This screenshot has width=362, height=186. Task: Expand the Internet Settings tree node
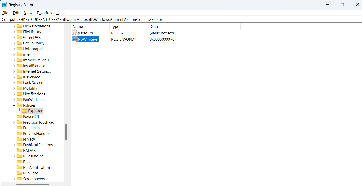tap(14, 71)
